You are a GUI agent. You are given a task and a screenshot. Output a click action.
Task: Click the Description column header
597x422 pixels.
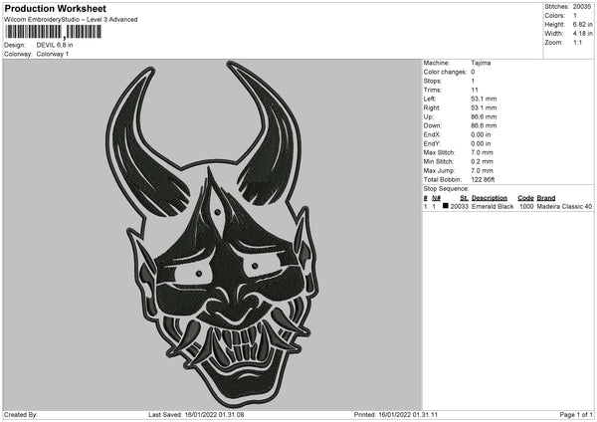[489, 198]
